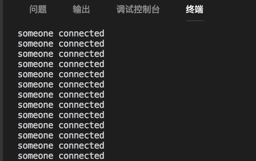Click "connected" in the fifth terminal line
Viewport: 256px width, 161px height.
(x=81, y=74)
